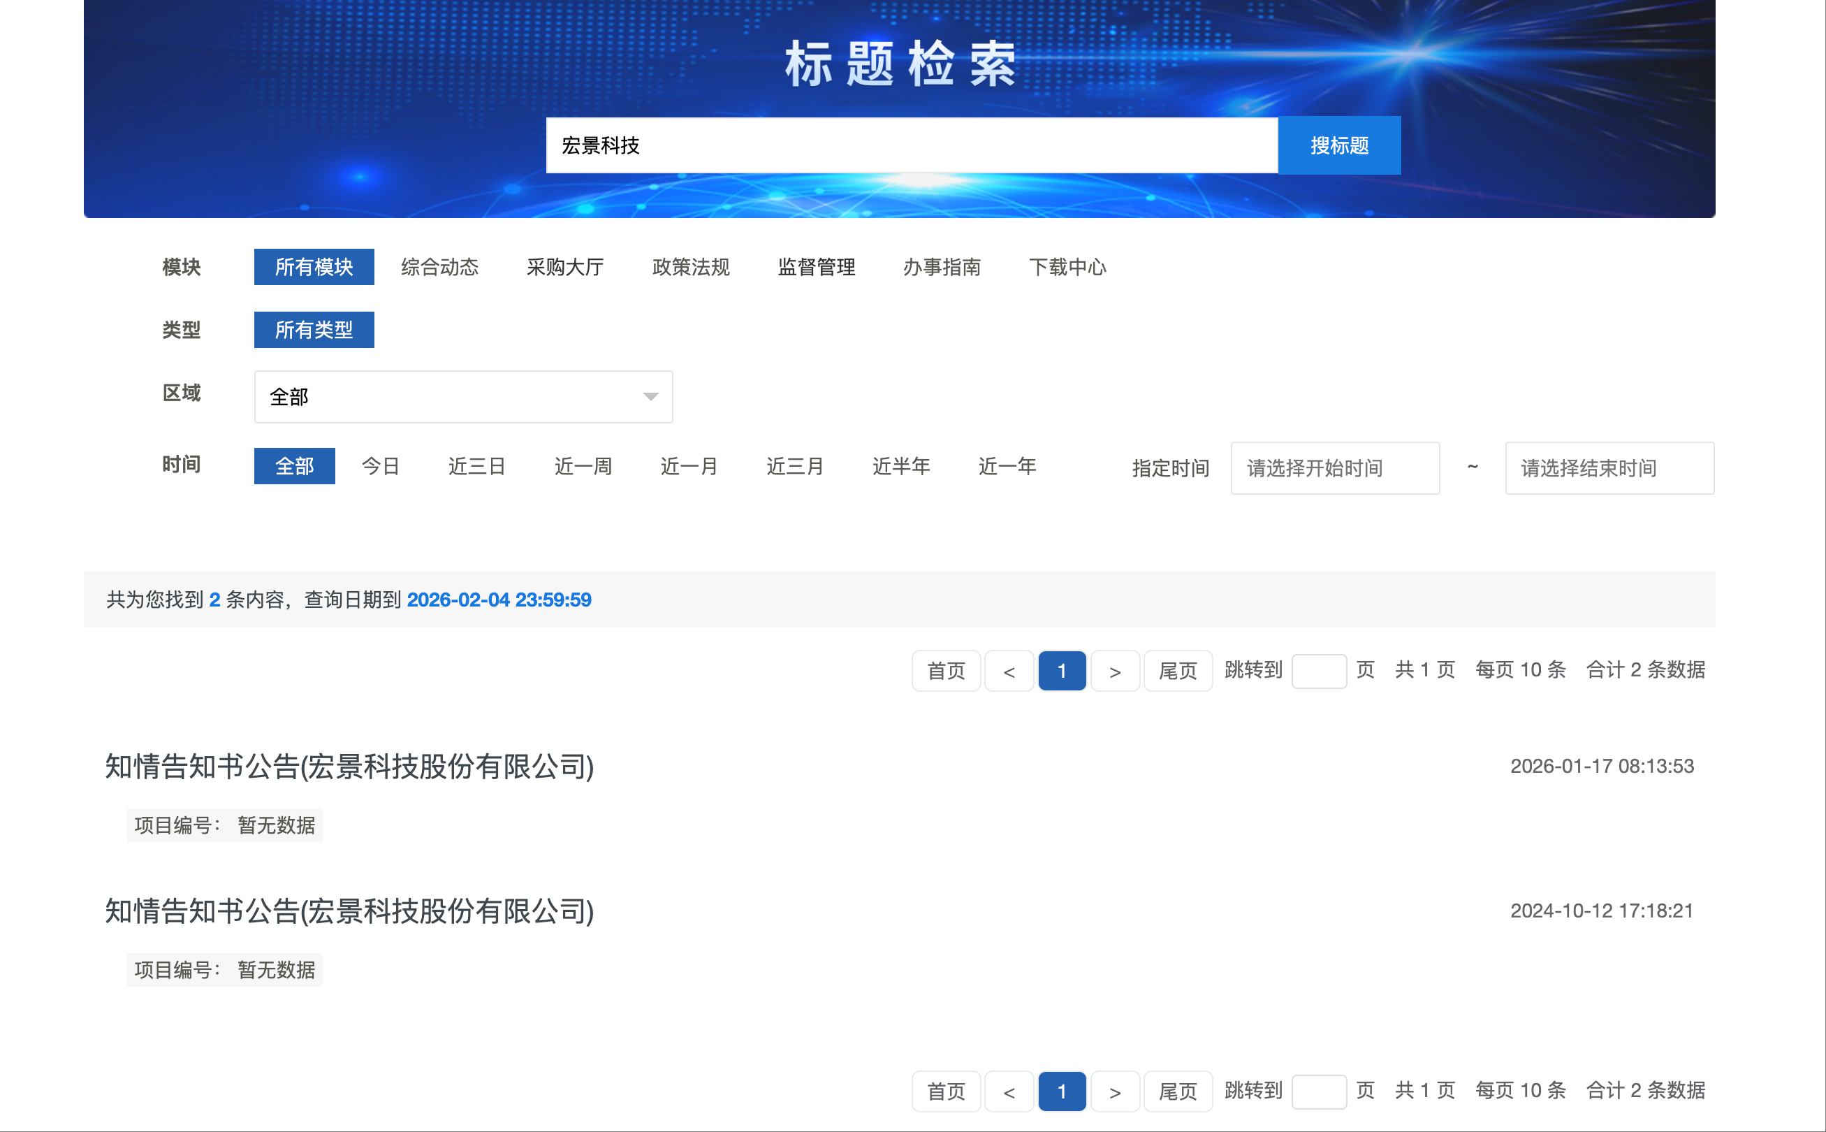This screenshot has height=1132, width=1826.
Task: Click the top previous-page arrow
Action: click(1009, 671)
